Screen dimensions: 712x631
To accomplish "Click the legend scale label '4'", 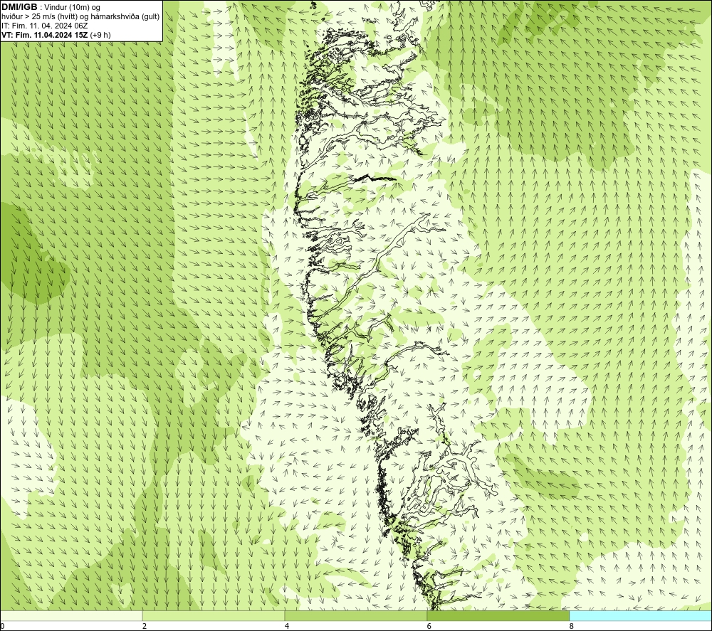I will click(287, 626).
